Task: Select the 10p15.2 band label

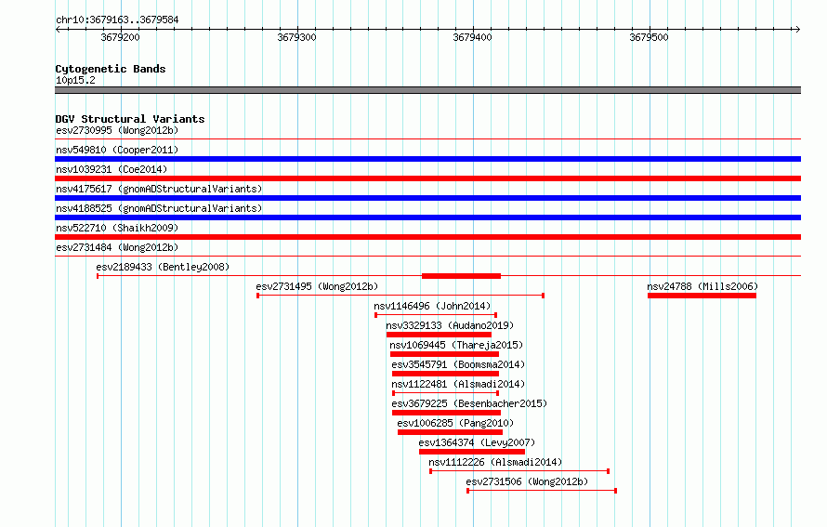Action: click(75, 80)
